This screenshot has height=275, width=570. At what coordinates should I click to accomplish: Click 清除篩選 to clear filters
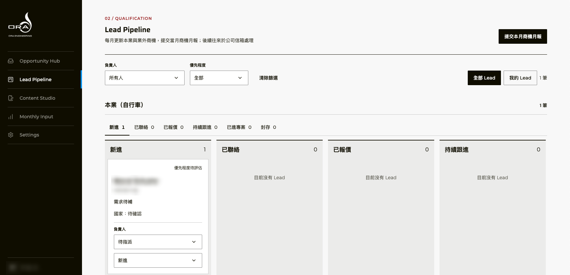pyautogui.click(x=268, y=78)
